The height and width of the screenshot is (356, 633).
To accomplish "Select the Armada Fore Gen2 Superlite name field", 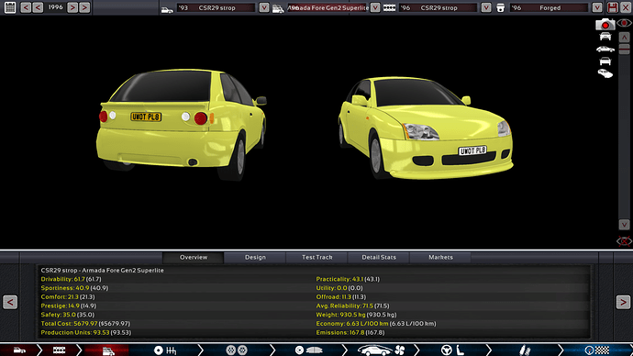I will coord(328,7).
